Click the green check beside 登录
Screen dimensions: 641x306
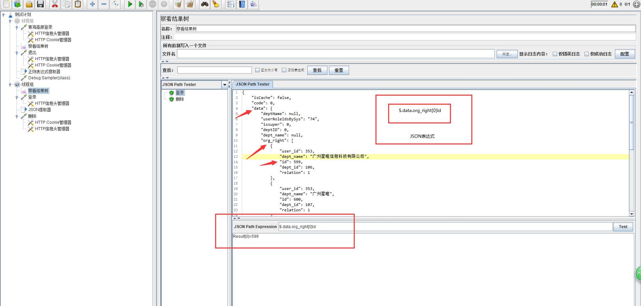171,93
